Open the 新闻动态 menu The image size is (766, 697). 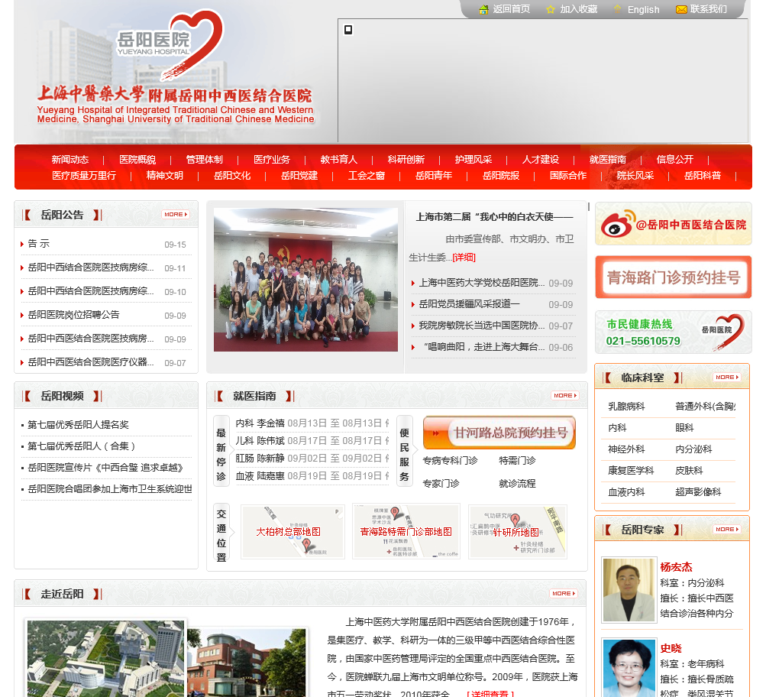(69, 159)
